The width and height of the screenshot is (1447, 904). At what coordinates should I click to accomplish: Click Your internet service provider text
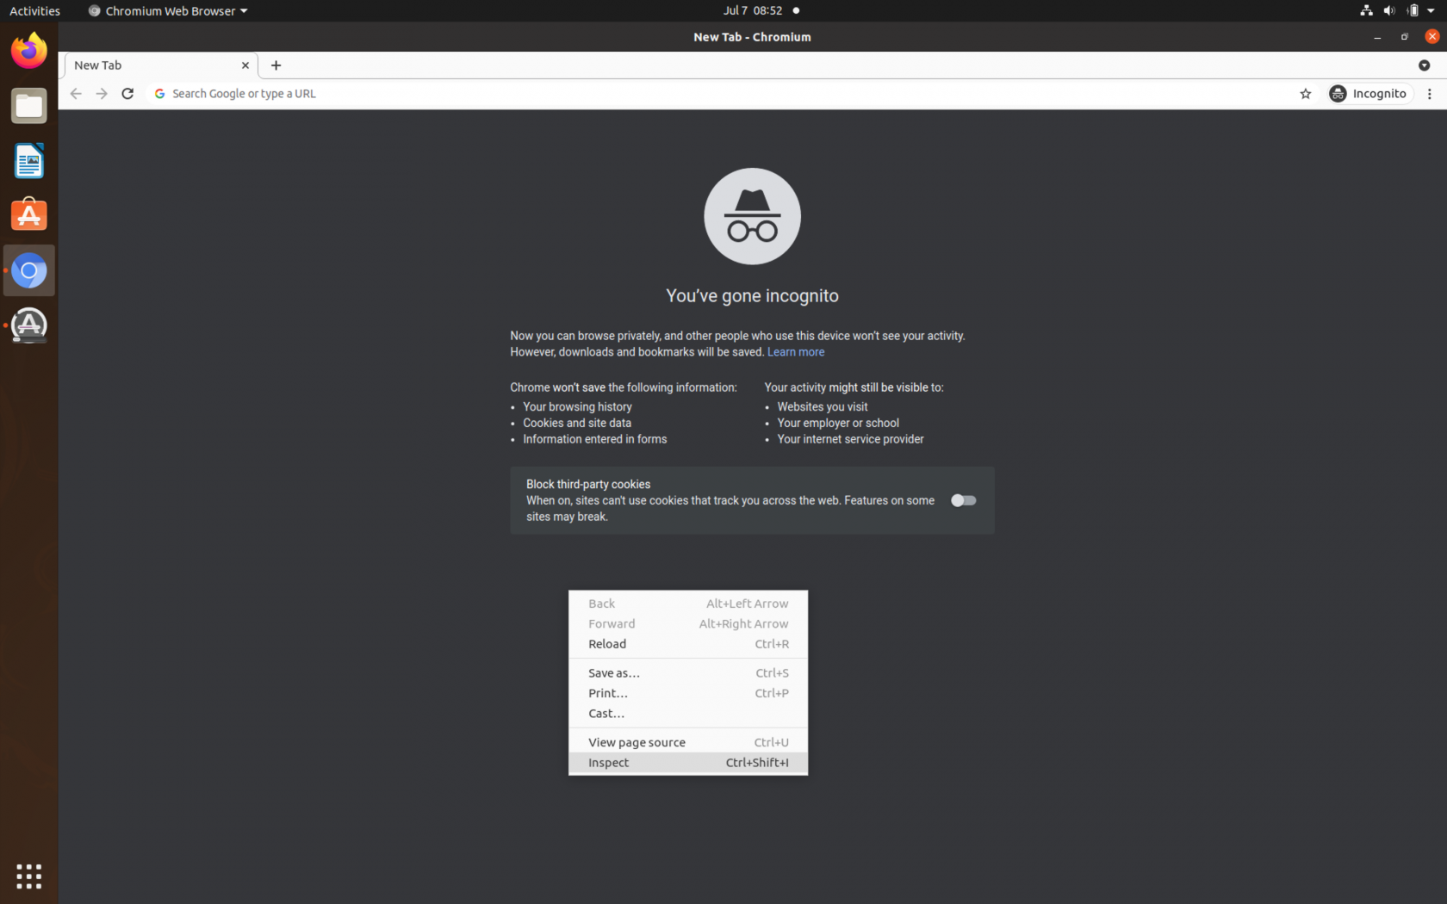click(x=850, y=439)
